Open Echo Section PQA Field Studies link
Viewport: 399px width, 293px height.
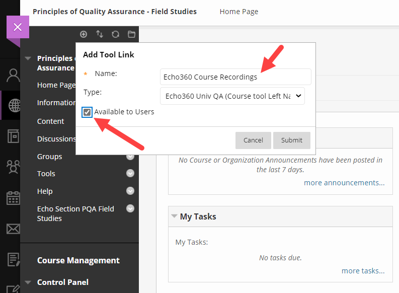(75, 213)
